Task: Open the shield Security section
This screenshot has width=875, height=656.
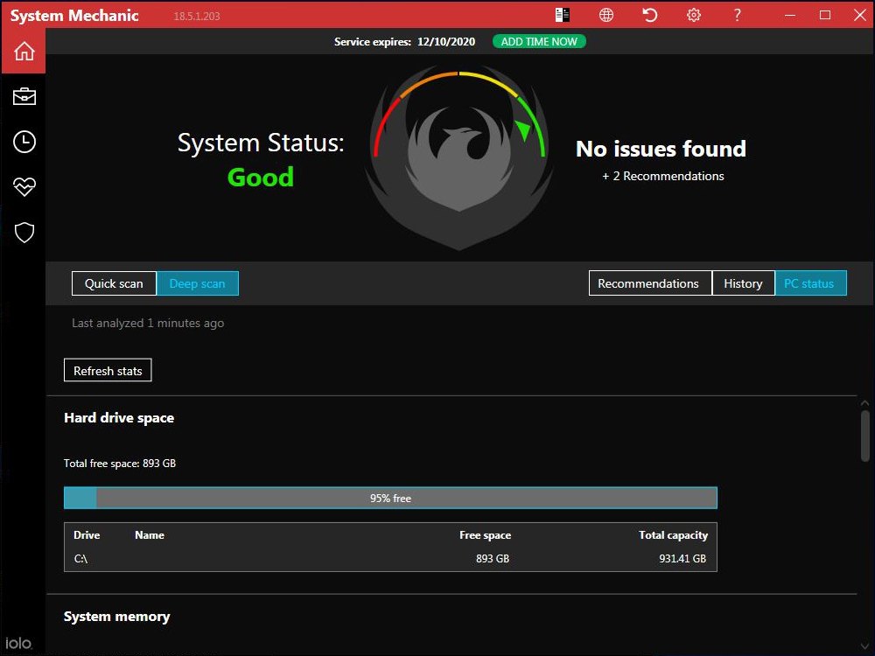Action: point(23,232)
